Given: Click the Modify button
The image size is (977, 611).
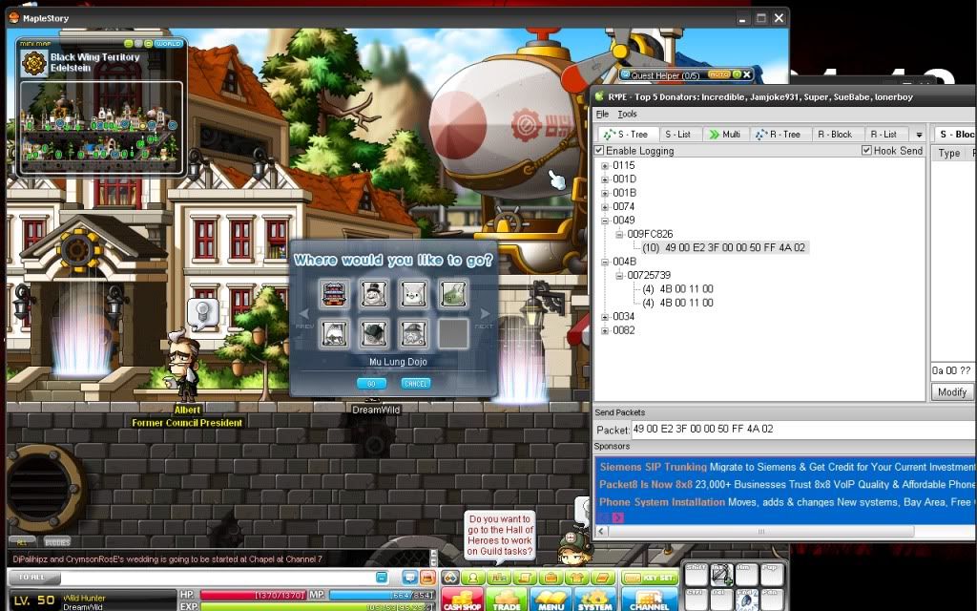Looking at the screenshot, I should [x=952, y=392].
